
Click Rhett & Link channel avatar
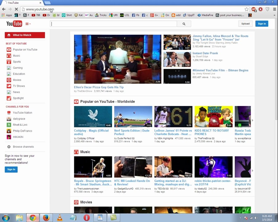click(9, 125)
